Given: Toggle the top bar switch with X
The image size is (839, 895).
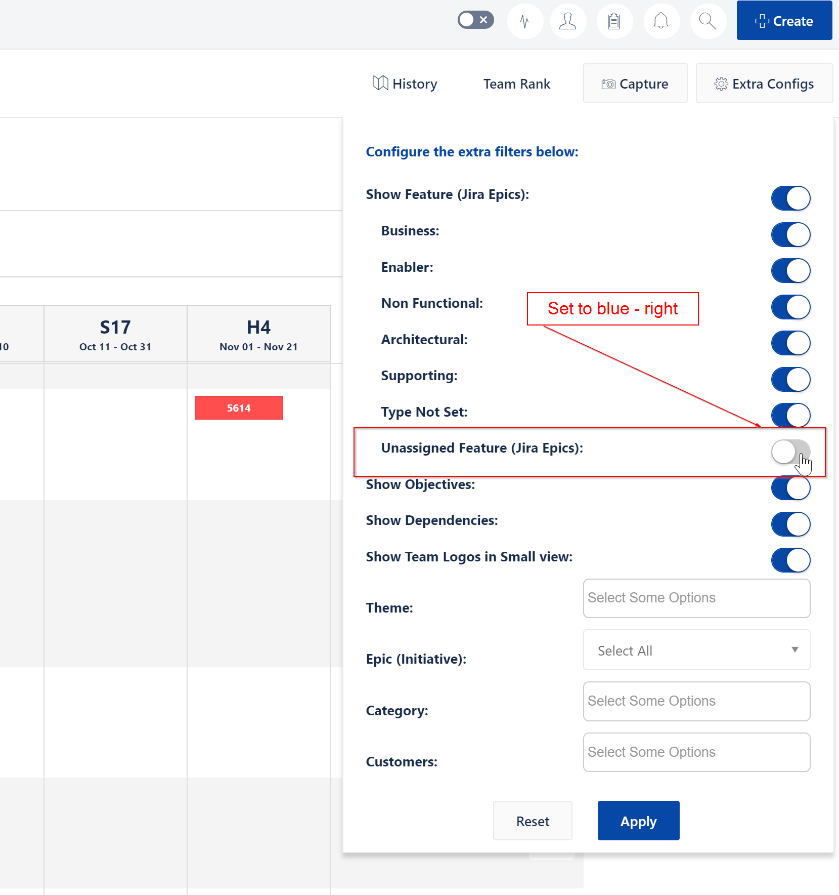Looking at the screenshot, I should pos(475,20).
